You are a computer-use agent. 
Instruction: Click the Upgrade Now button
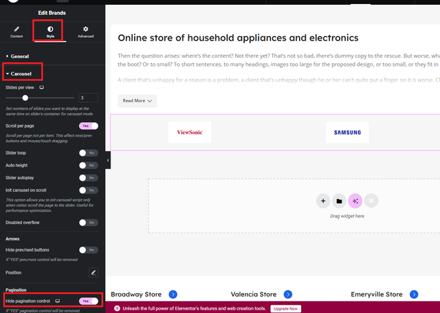[286, 308]
